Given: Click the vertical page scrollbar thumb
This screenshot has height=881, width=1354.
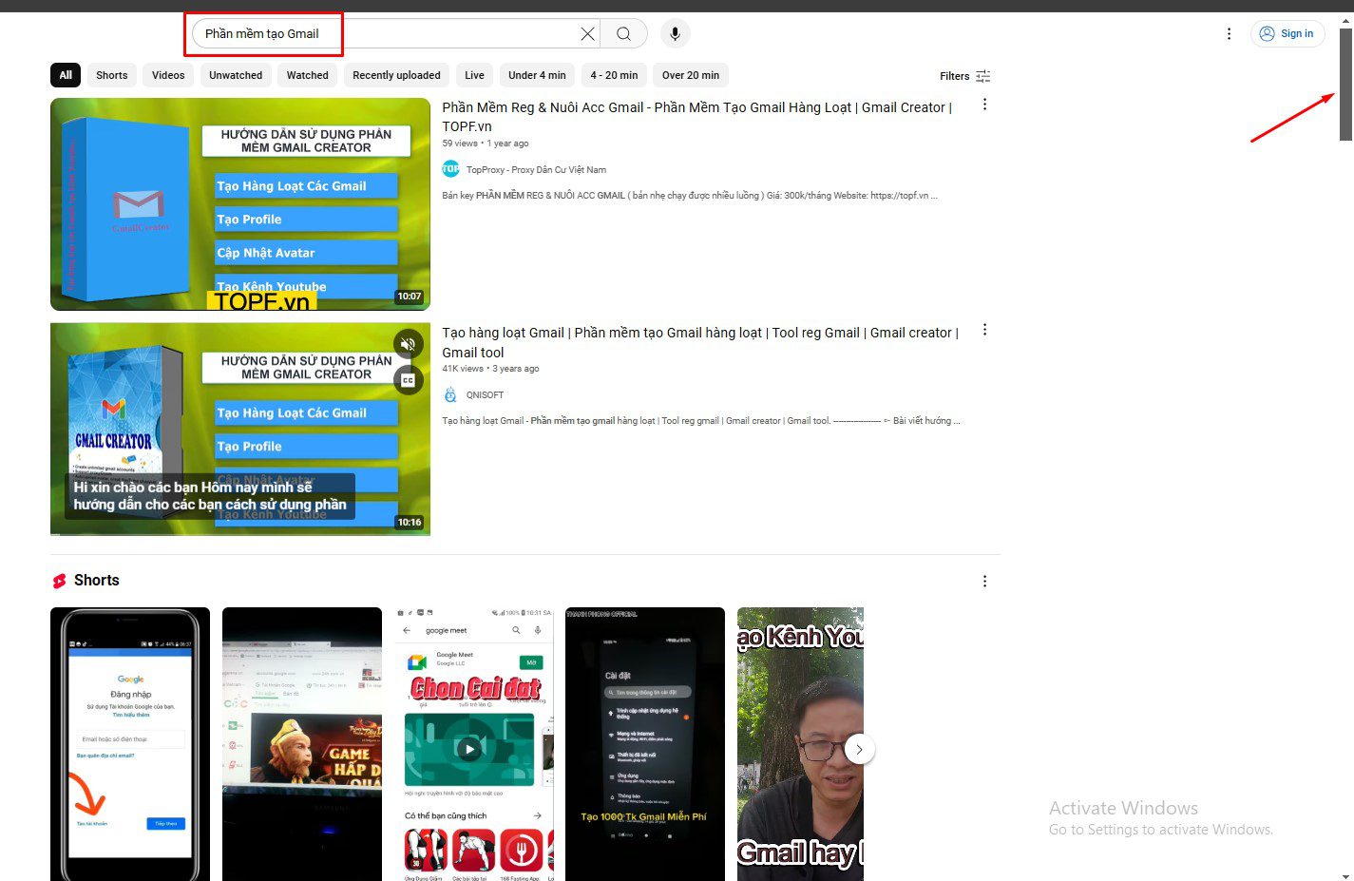Looking at the screenshot, I should point(1345,86).
